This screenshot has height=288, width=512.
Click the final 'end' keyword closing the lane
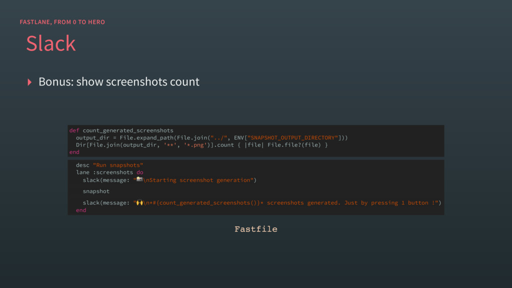[81, 210]
